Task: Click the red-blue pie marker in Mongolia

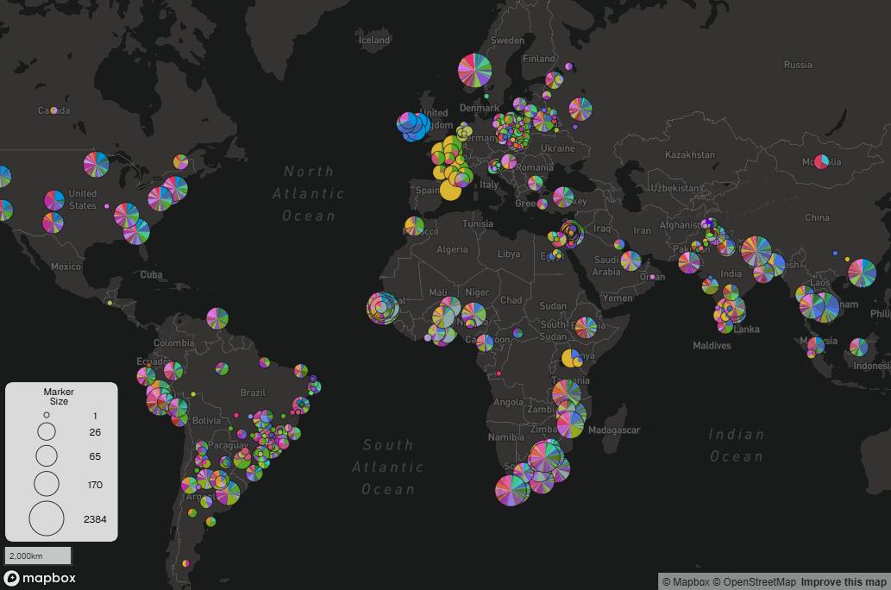Action: click(x=821, y=161)
